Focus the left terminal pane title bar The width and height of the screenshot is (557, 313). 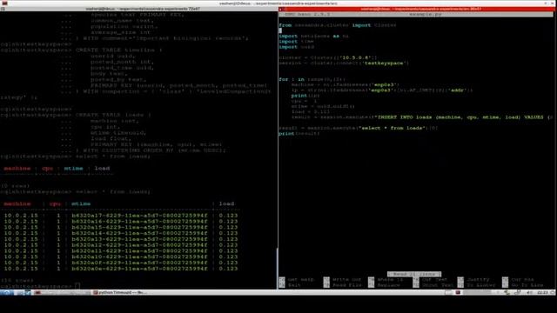pyautogui.click(x=138, y=9)
